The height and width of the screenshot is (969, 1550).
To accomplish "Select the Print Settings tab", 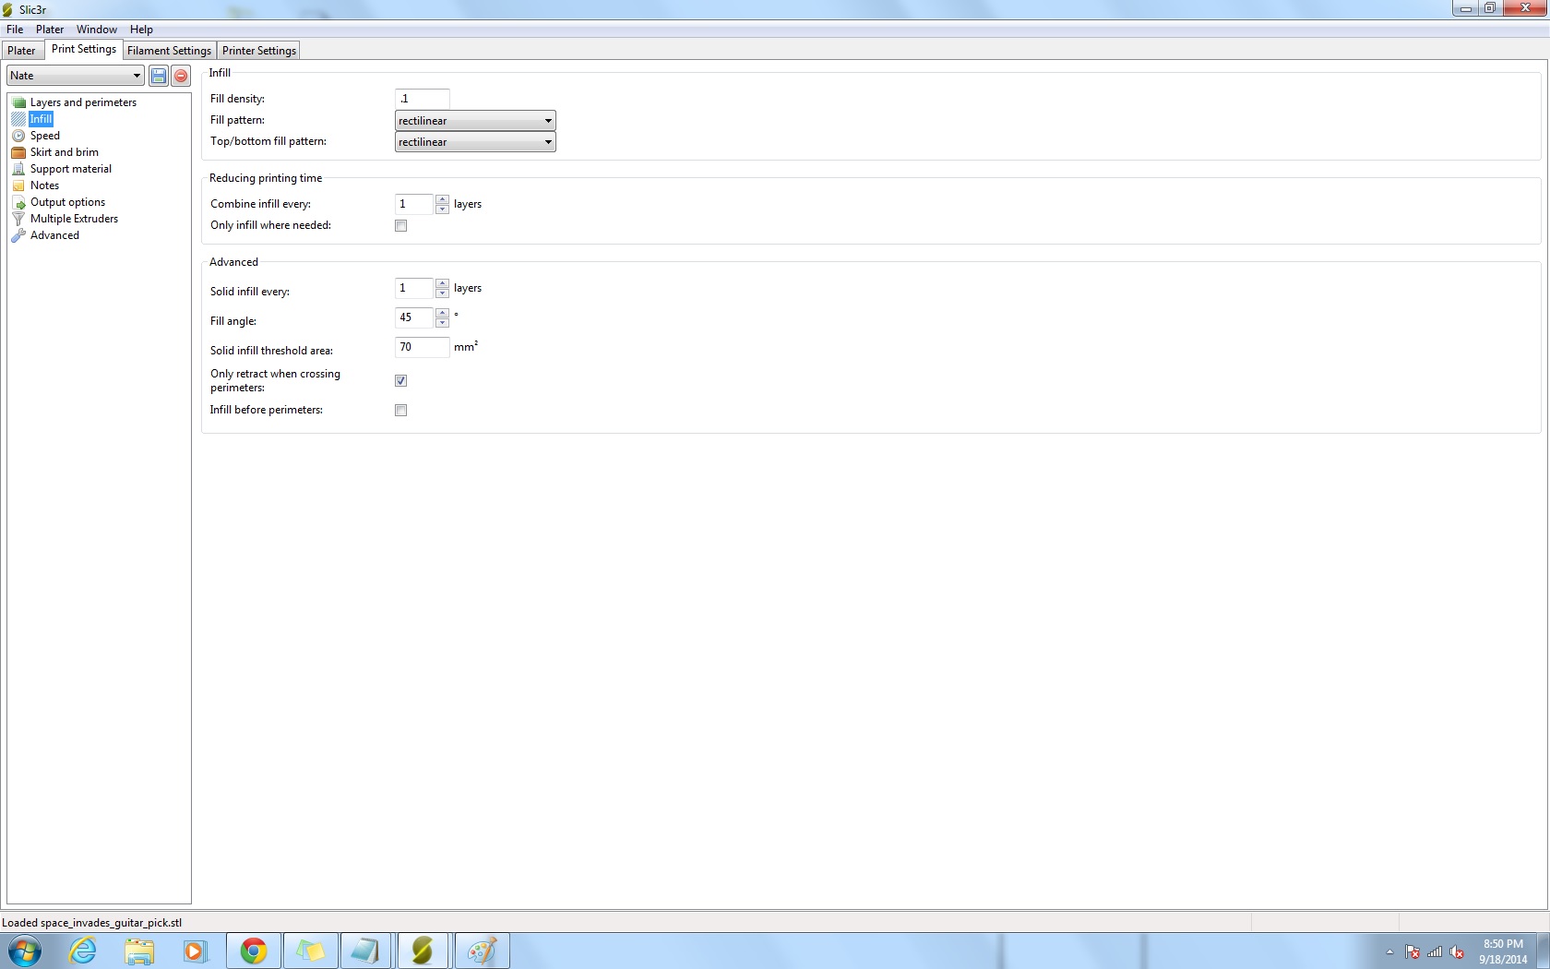I will pos(84,49).
